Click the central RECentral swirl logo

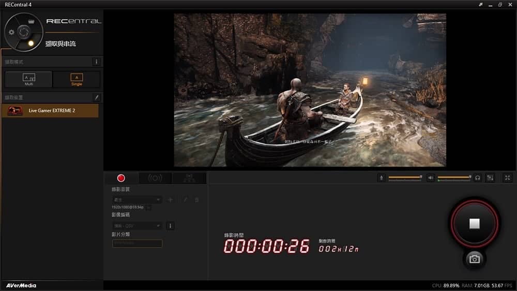[x=23, y=32]
